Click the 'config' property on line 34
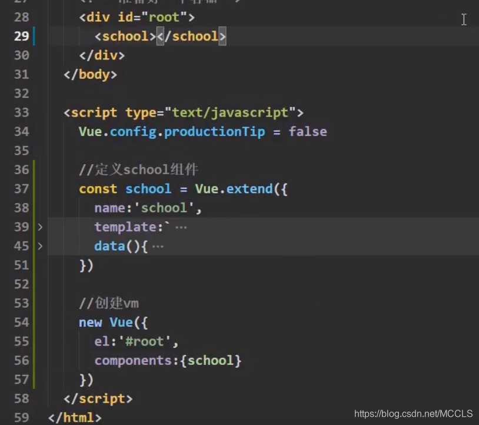Screen dimensions: 479x425 [133, 132]
